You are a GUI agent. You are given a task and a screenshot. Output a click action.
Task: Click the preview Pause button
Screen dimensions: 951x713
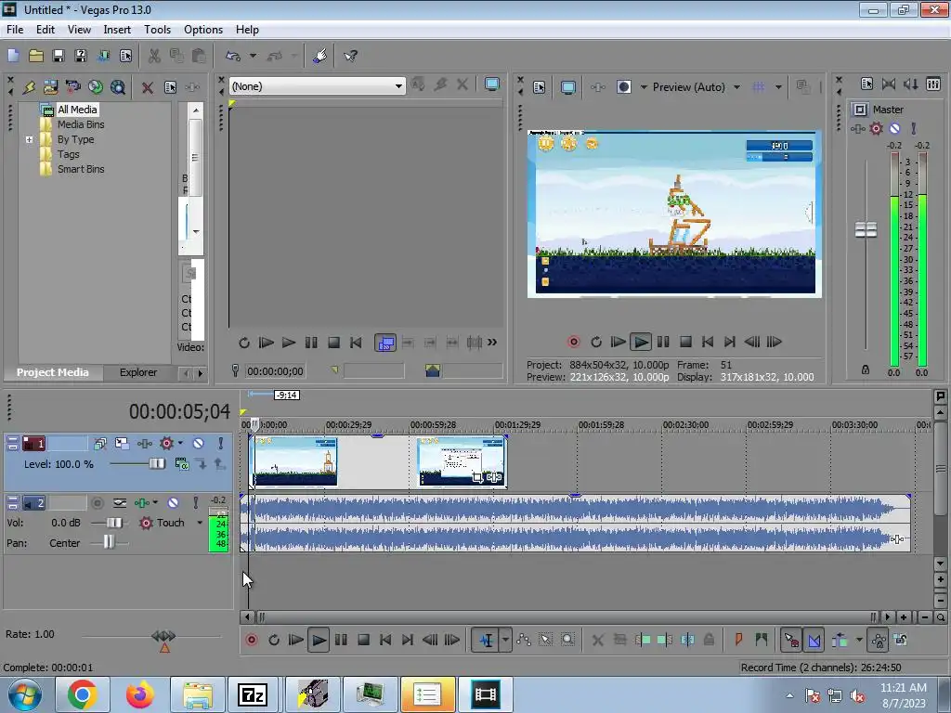663,342
